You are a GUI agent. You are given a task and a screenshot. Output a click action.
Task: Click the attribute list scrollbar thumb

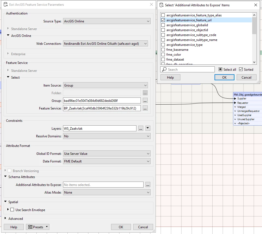click(x=254, y=26)
